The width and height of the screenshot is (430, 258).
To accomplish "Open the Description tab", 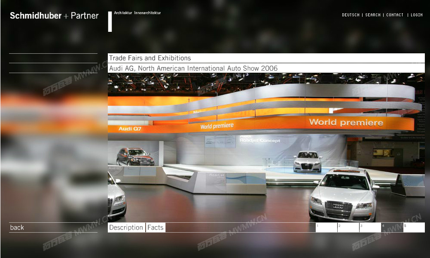I will [x=126, y=227].
